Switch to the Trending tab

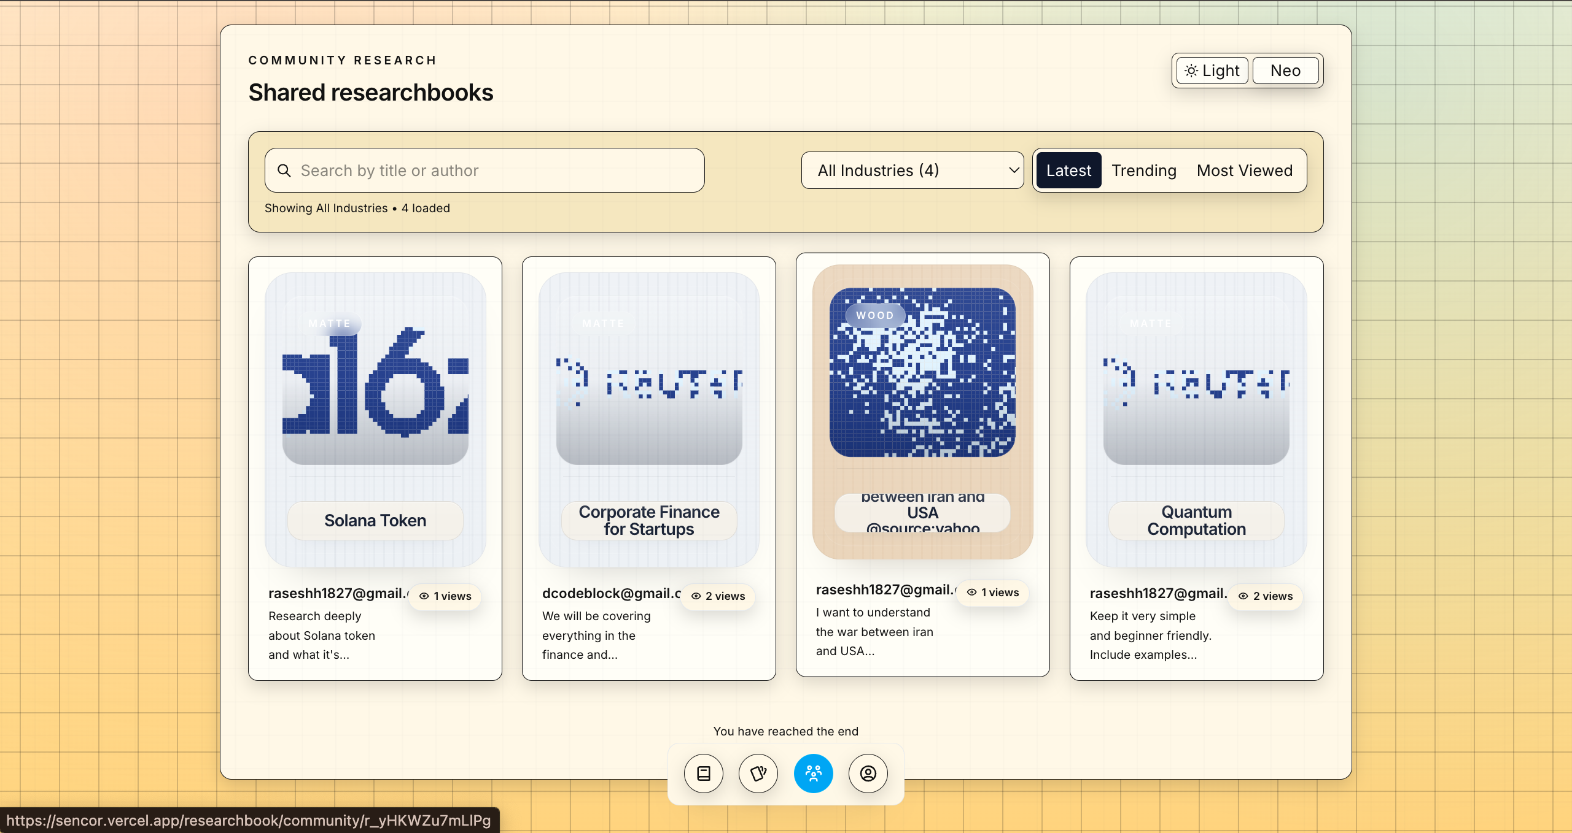point(1143,171)
